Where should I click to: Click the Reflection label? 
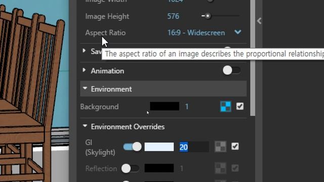point(101,168)
